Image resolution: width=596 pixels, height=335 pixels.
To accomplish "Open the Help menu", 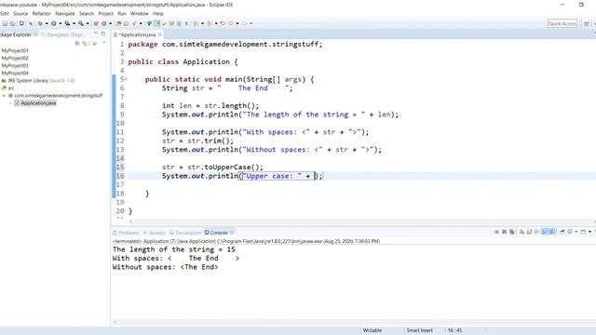I will click(x=157, y=14).
